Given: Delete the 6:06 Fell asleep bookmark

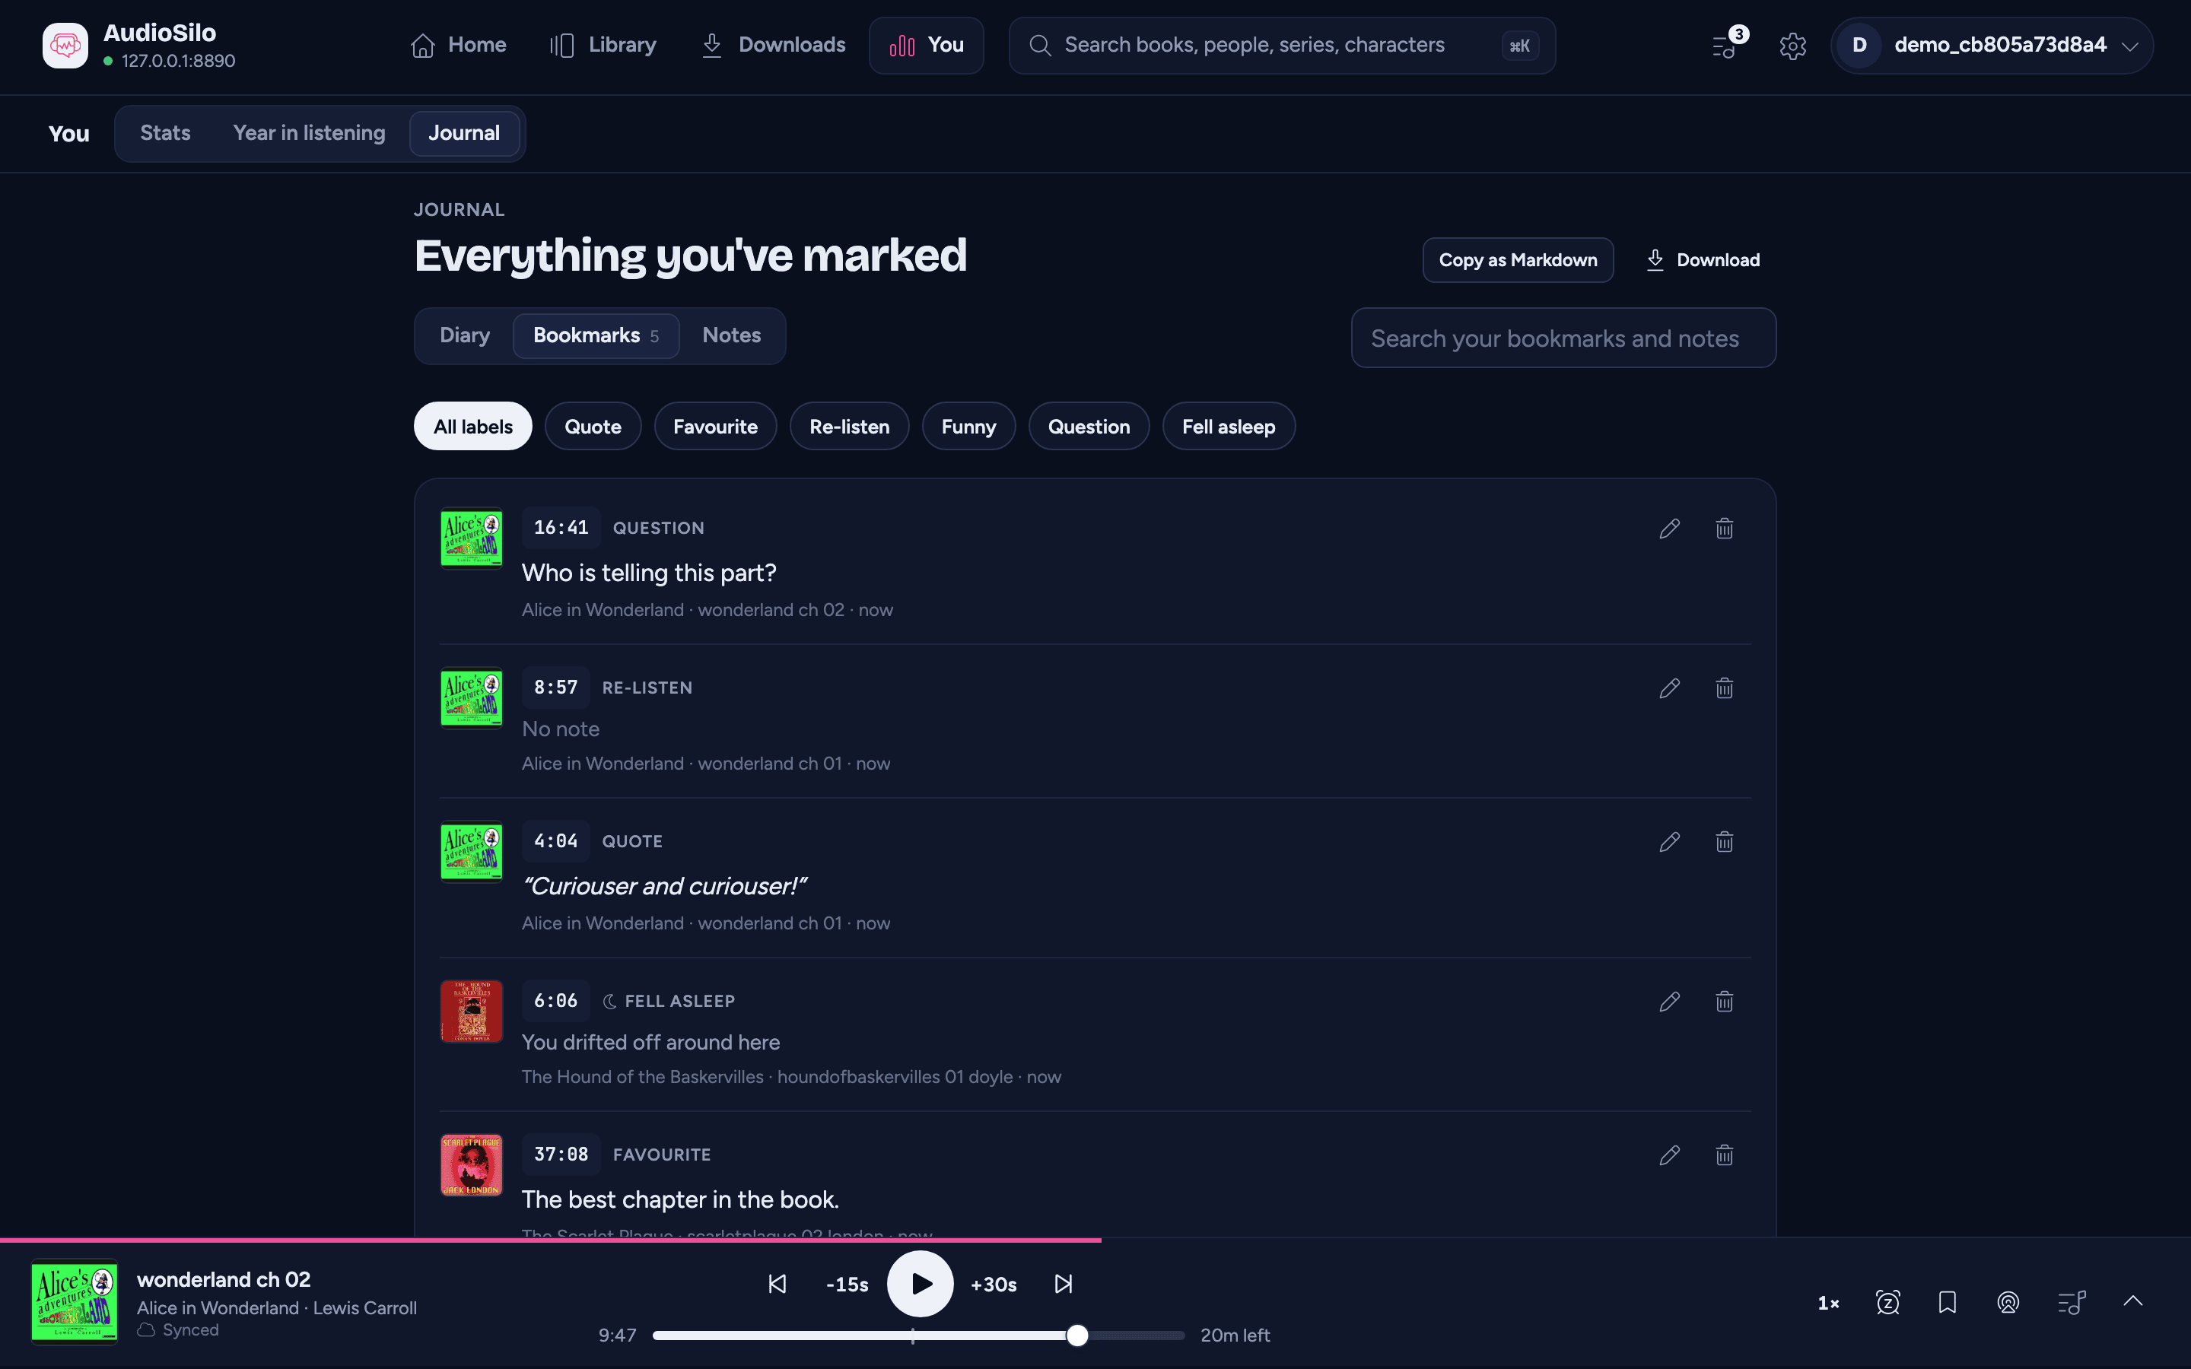Looking at the screenshot, I should pos(1724,1002).
